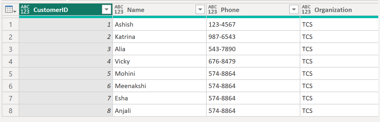Change the Name column data type icon
This screenshot has width=380, height=122.
pyautogui.click(x=119, y=10)
